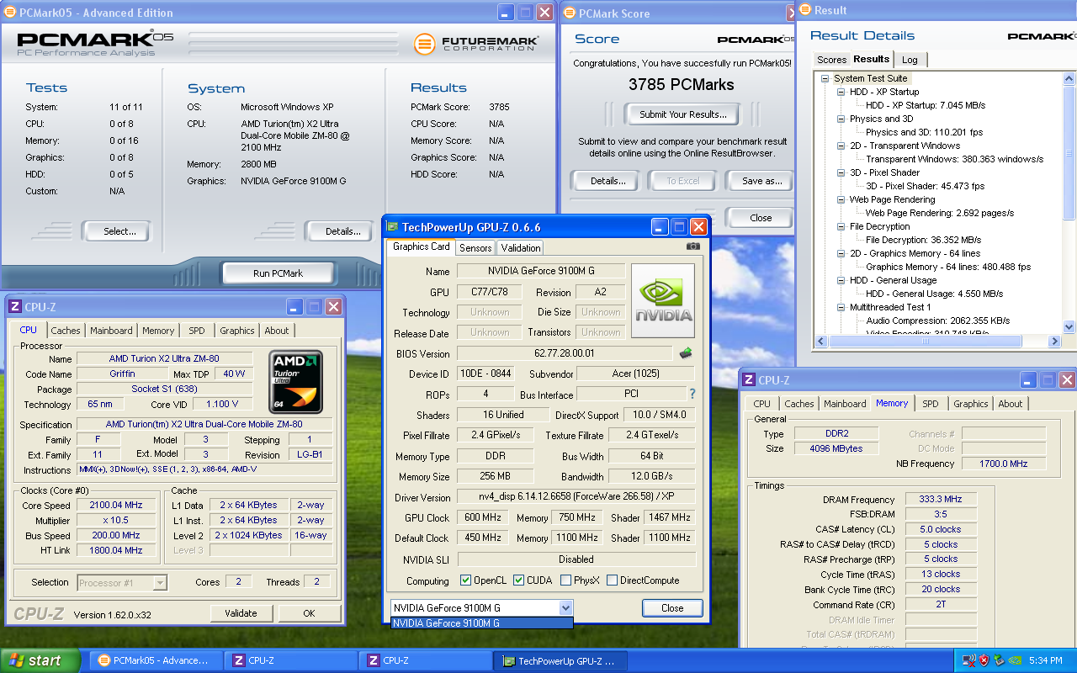Screen dimensions: 1077x673
Task: Click the PCMark Score window title icon
Action: tap(569, 13)
